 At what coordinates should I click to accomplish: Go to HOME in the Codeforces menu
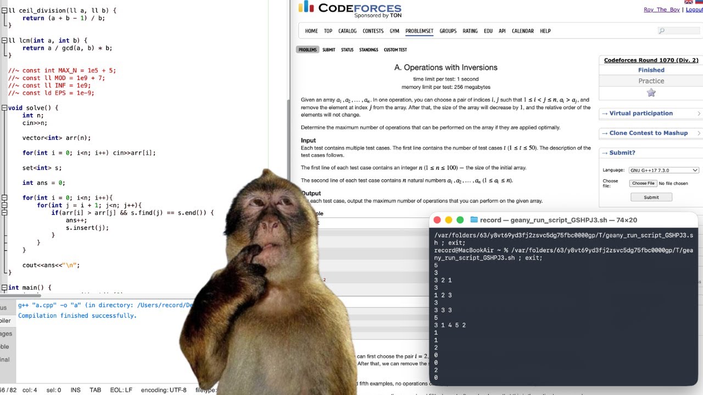[311, 31]
